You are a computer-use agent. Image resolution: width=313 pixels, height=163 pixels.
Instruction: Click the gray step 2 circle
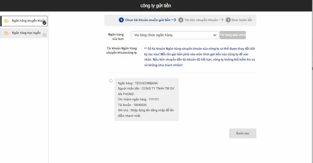[x=181, y=20]
